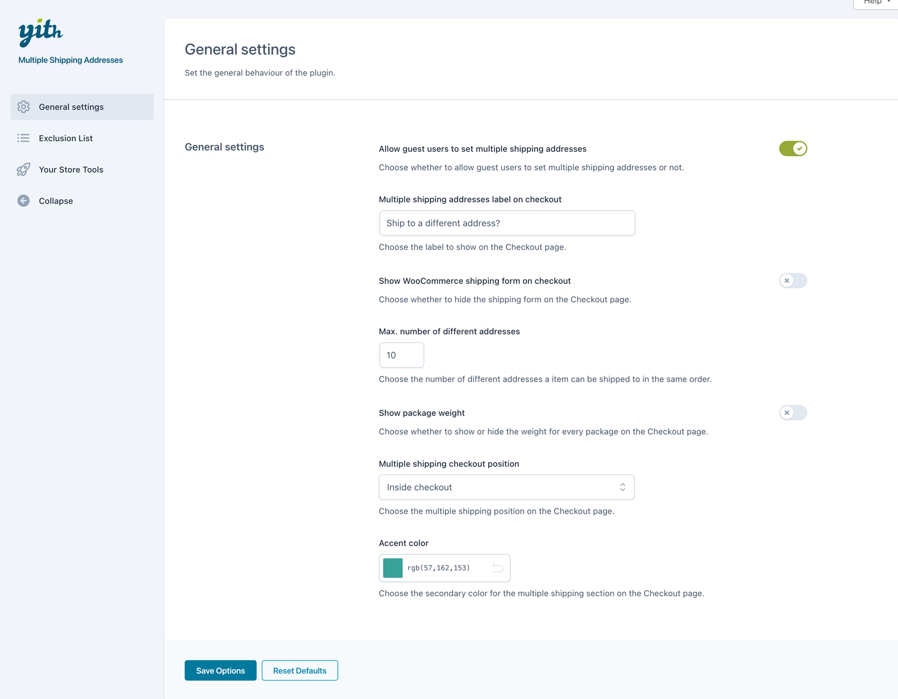The image size is (898, 699).
Task: Expand the Help dropdown tab
Action: [877, 2]
